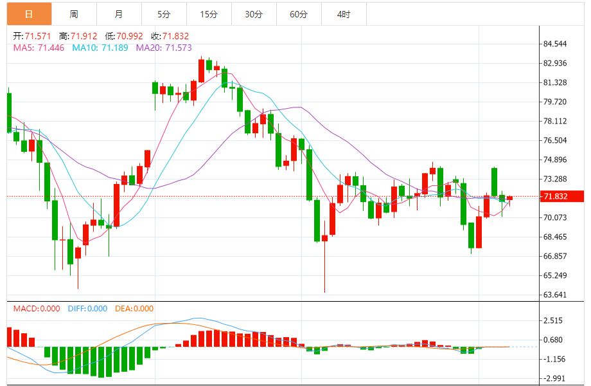Switch to the 周 weekly tab
591x386 pixels.
coord(74,14)
